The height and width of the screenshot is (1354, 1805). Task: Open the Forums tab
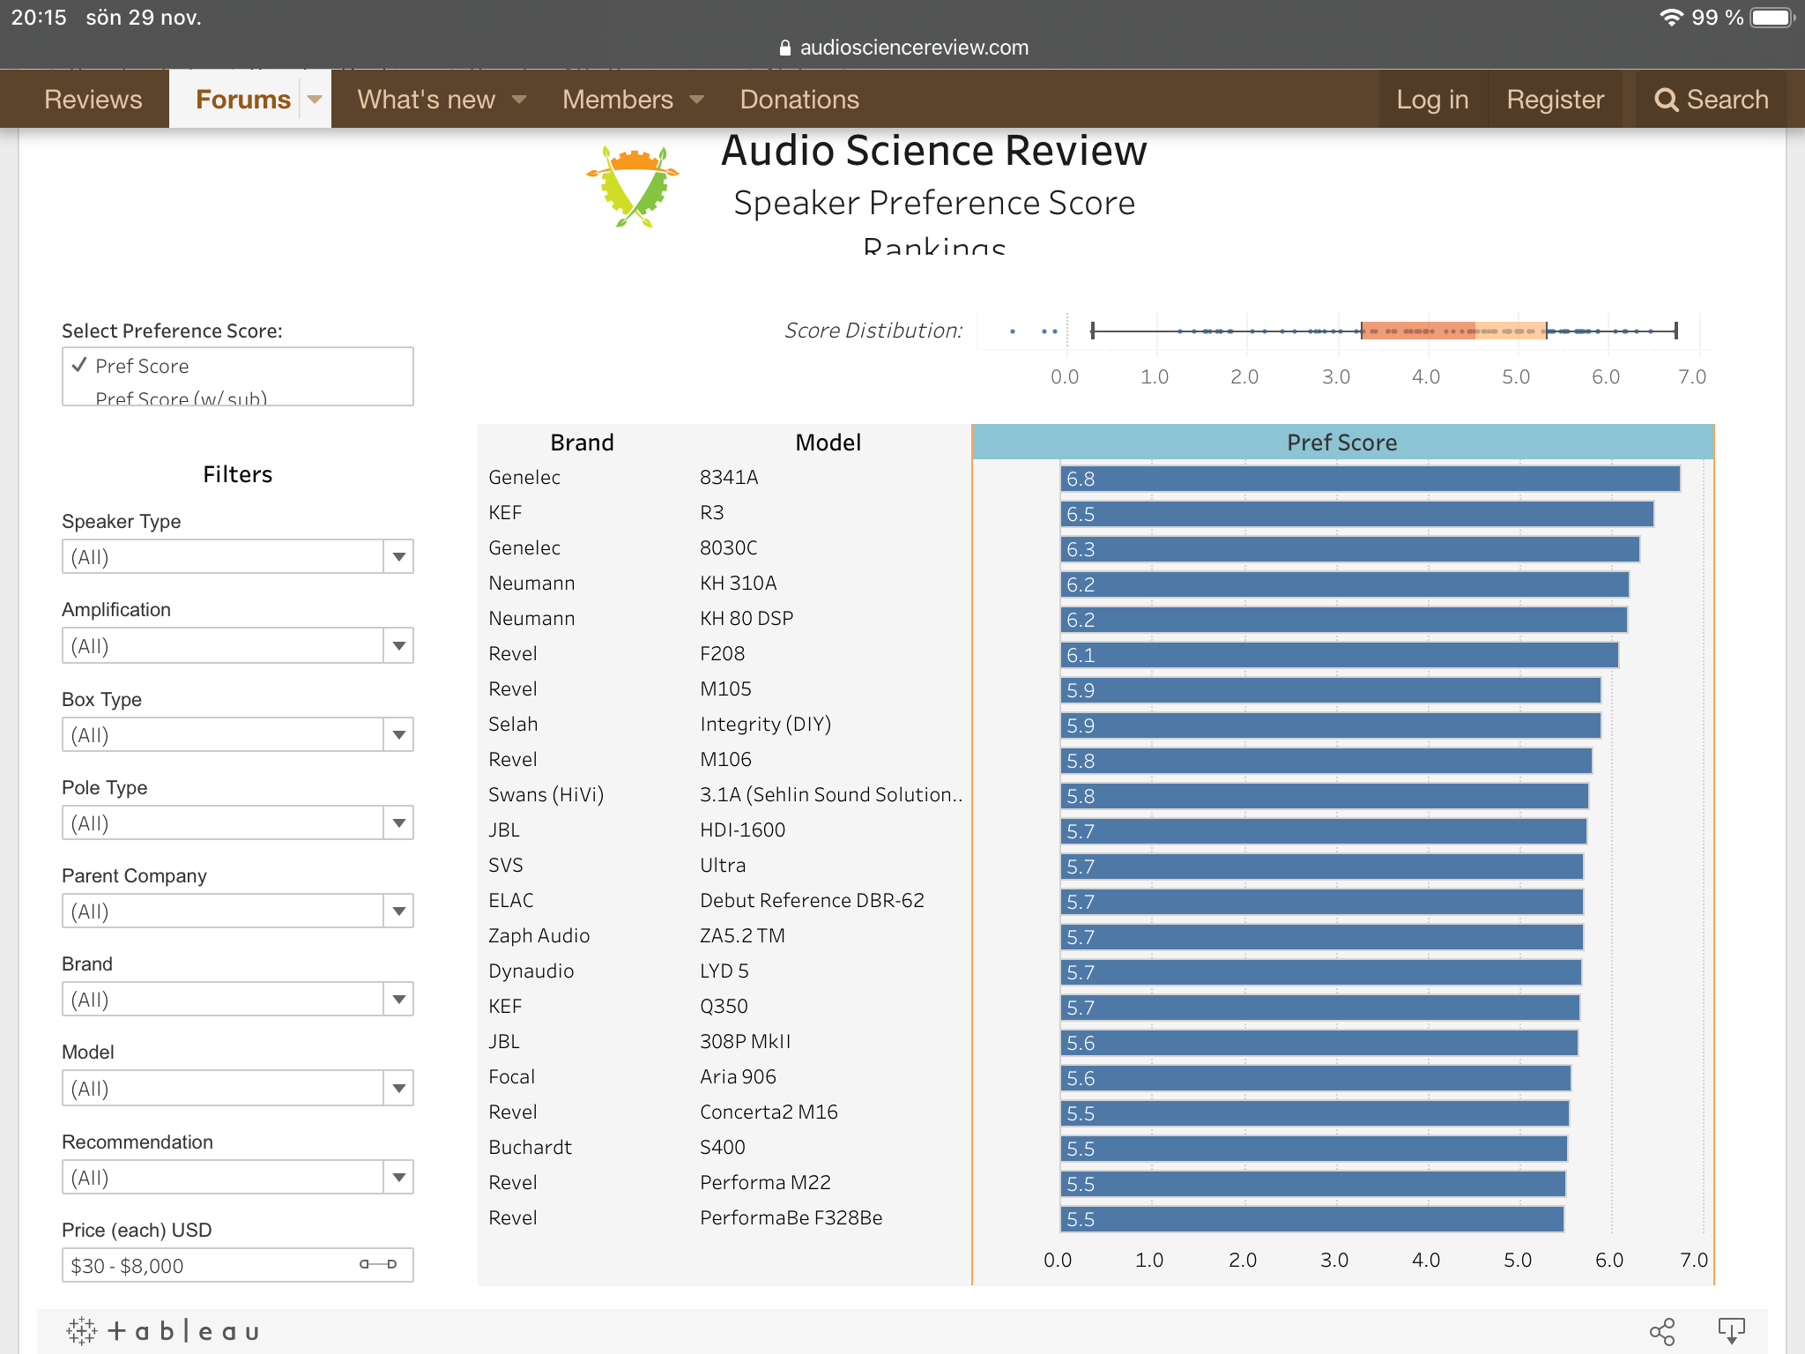[243, 100]
